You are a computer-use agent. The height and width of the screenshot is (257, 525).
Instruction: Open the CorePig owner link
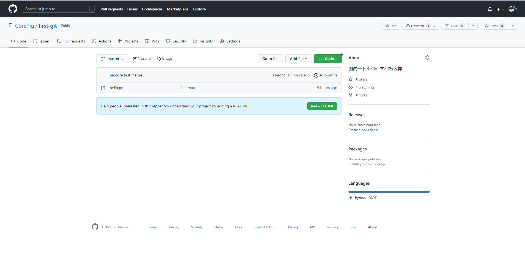(24, 26)
